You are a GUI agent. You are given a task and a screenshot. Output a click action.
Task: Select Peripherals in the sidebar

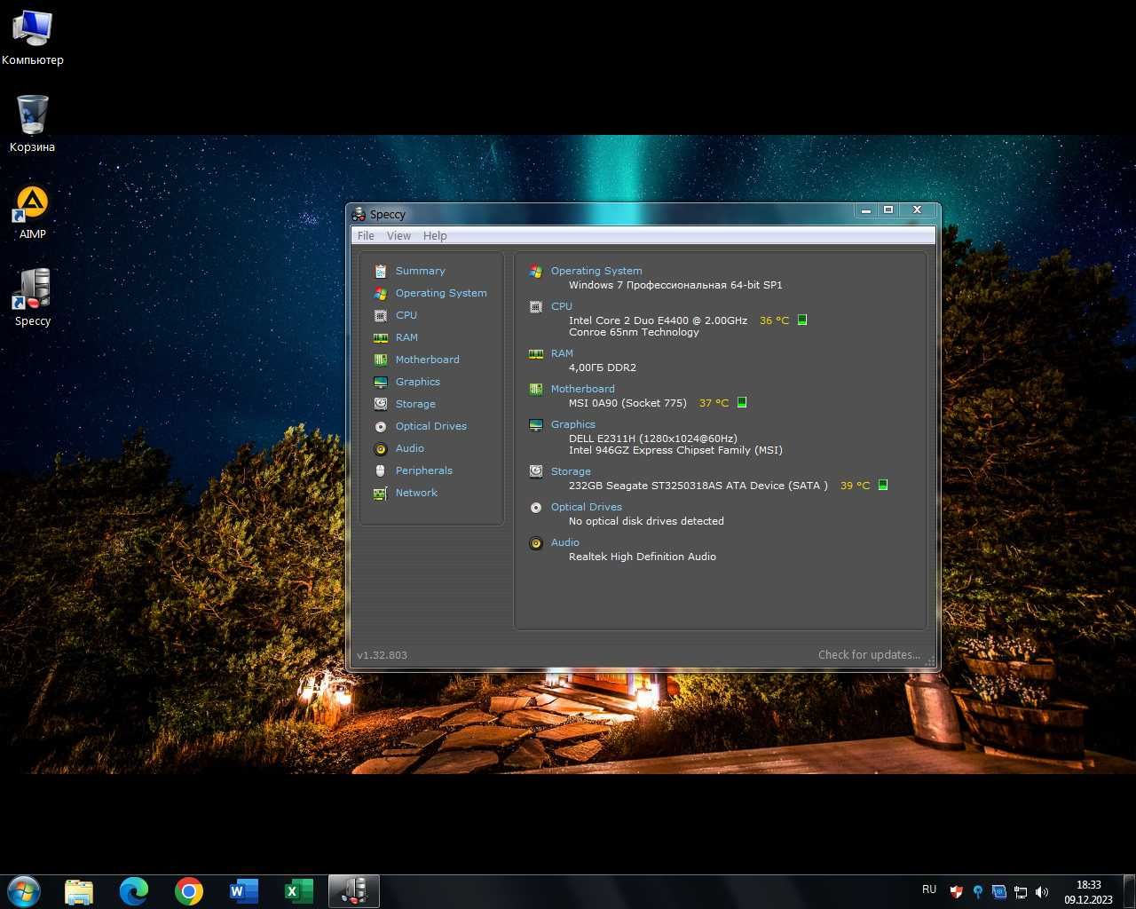[x=423, y=470]
